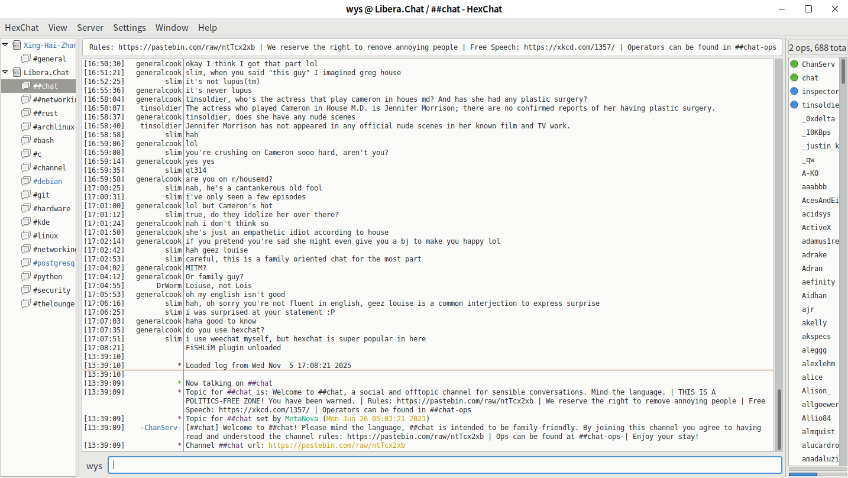Select user Aidhan in the user list

[x=814, y=295]
